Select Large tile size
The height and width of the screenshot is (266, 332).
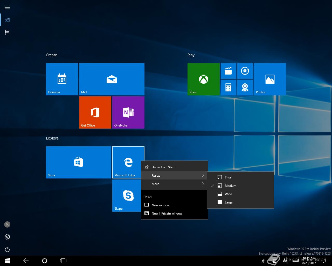click(240, 202)
